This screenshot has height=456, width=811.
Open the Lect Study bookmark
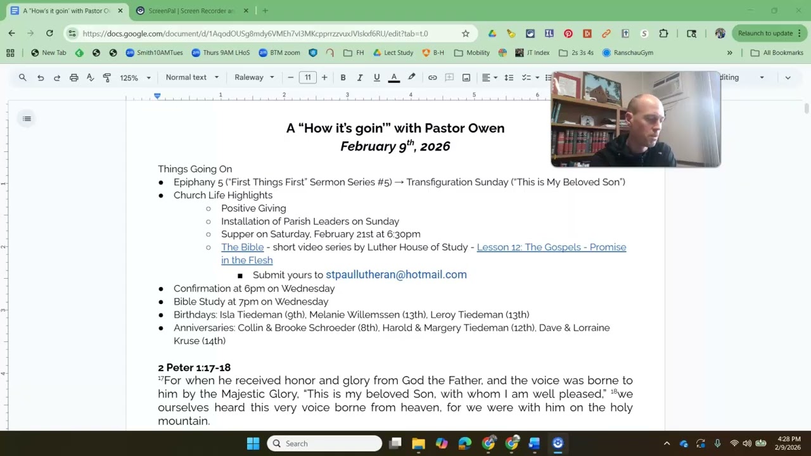(x=393, y=53)
